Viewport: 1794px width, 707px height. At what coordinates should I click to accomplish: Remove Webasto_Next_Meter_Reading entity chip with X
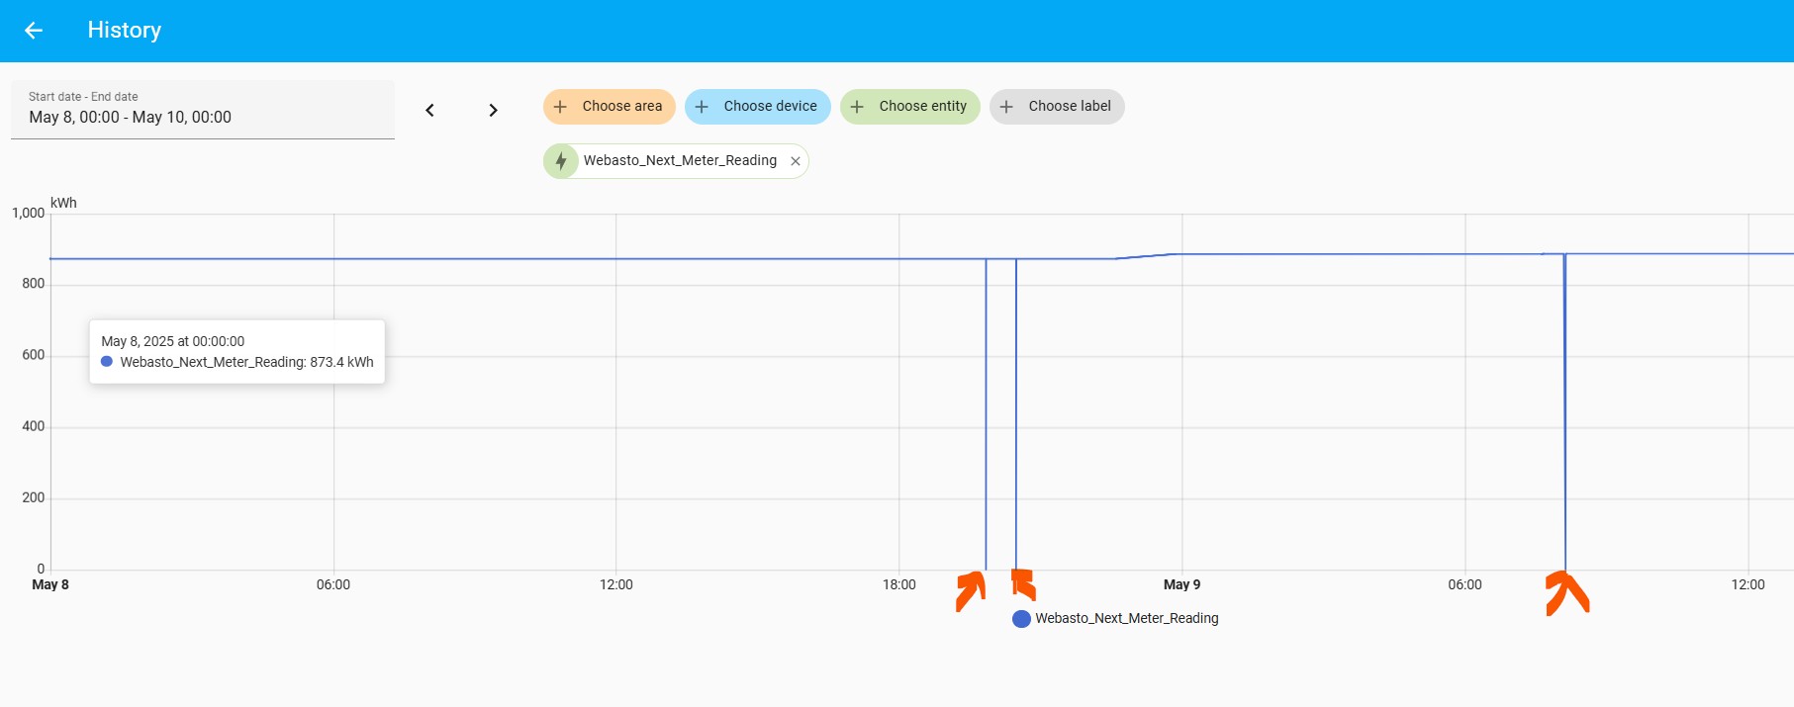click(796, 161)
